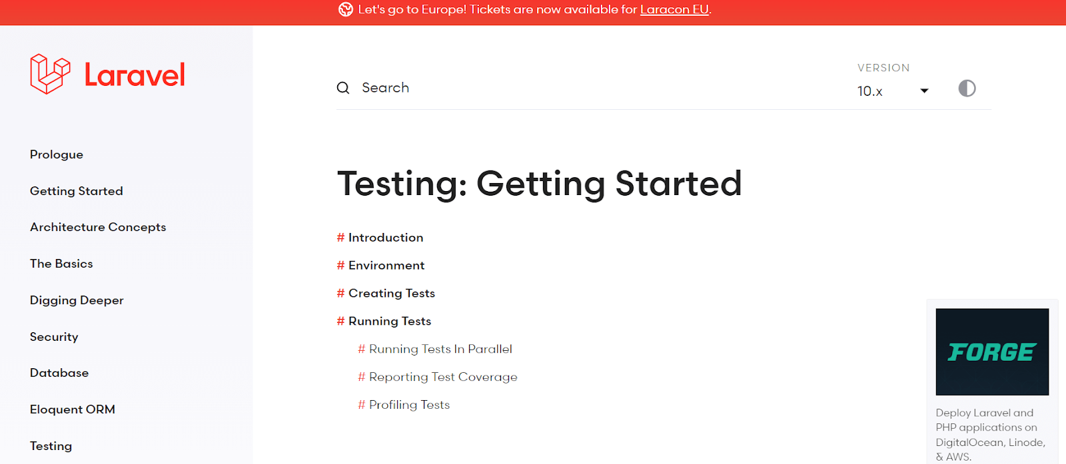
Task: Select Testing in the sidebar menu
Action: 51,445
